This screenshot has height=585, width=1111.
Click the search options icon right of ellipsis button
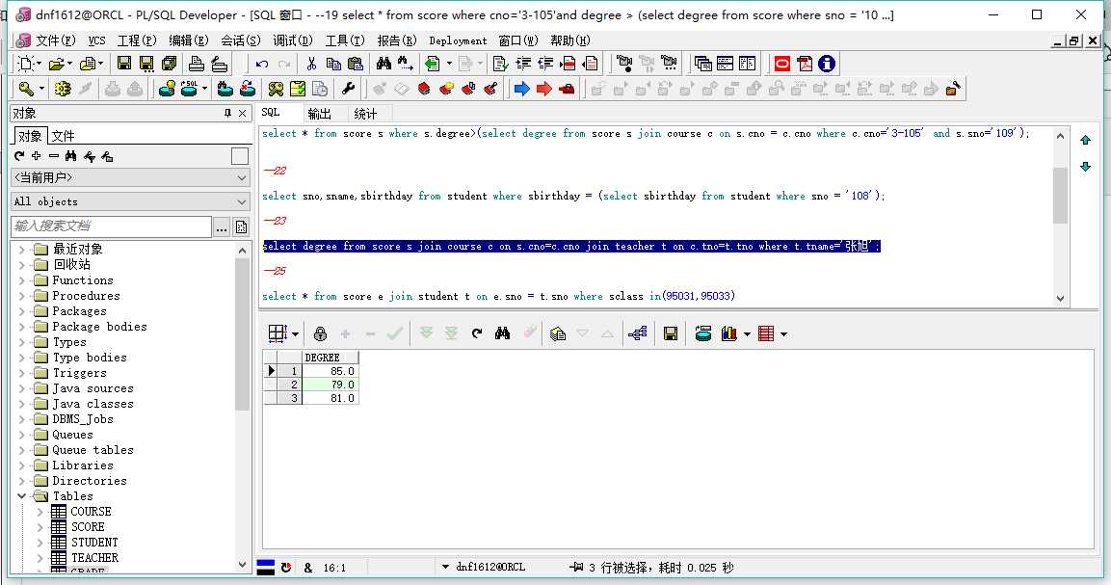242,226
